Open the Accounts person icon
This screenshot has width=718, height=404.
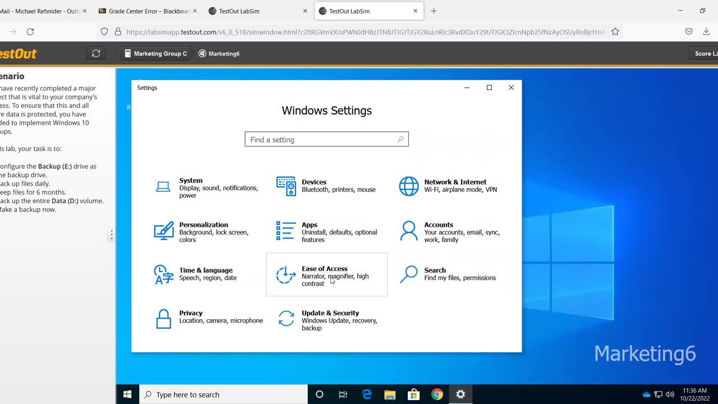tap(409, 231)
